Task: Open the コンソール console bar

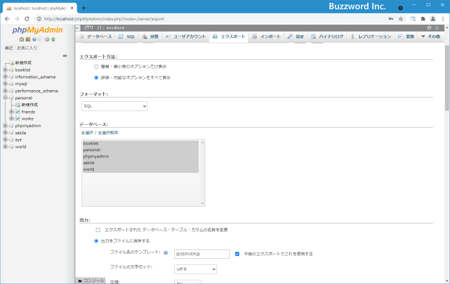Action: pos(91,280)
